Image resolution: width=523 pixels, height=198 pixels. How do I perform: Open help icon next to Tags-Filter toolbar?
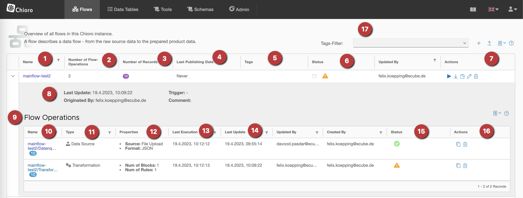[x=511, y=43]
